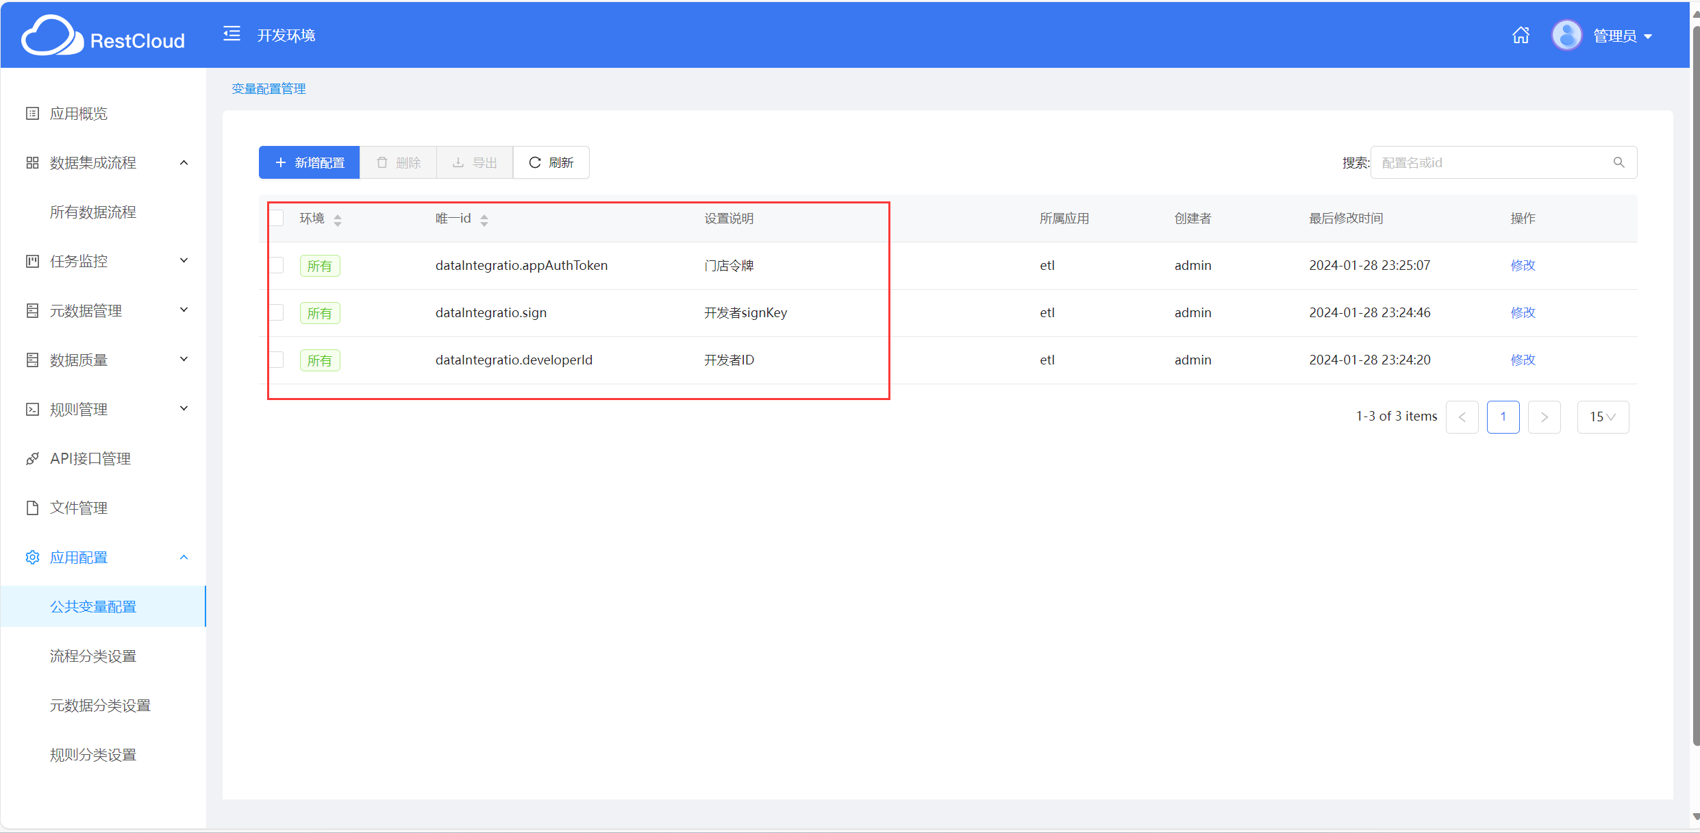
Task: Check the dataIntegratio.appAuthToken row checkbox
Action: pos(277,265)
